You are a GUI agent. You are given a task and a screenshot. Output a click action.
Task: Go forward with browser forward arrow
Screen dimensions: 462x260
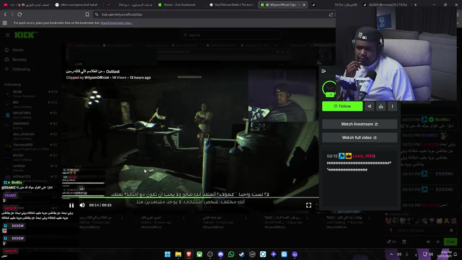coord(12,14)
